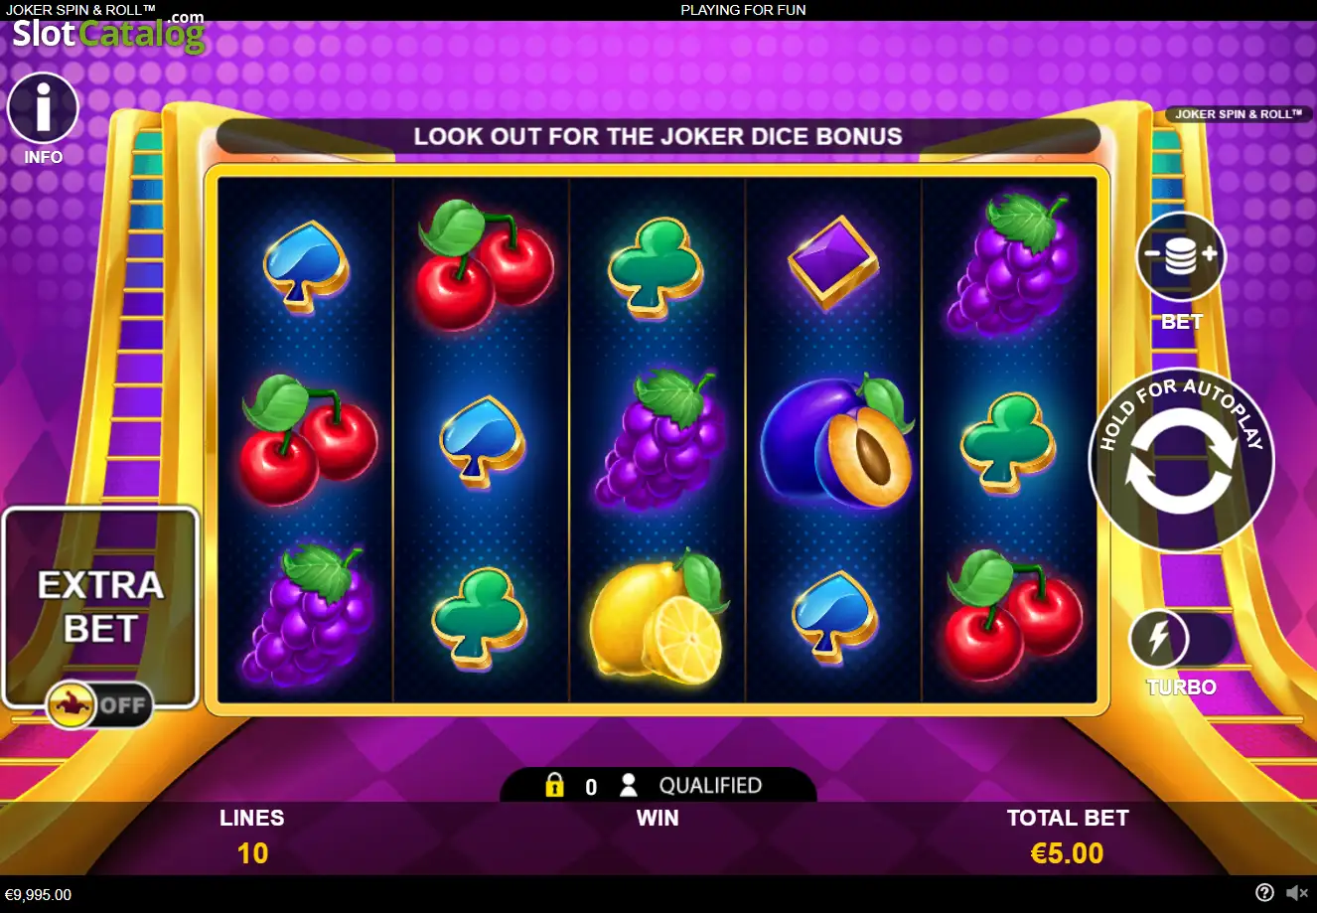Viewport: 1317px width, 913px height.
Task: Click the padlock icon by QUALIFIED
Action: pos(554,786)
